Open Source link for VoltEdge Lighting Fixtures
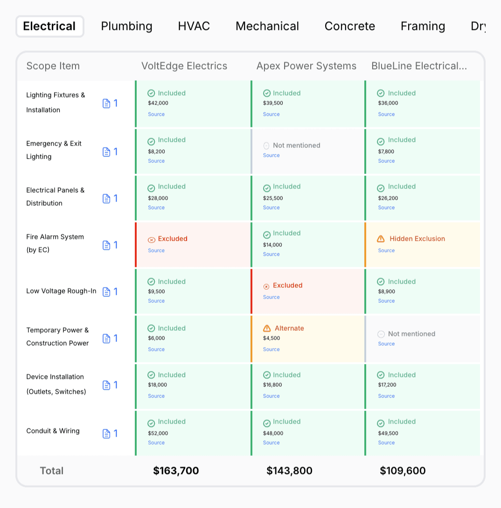Screen dimensions: 501x508 click(x=156, y=114)
